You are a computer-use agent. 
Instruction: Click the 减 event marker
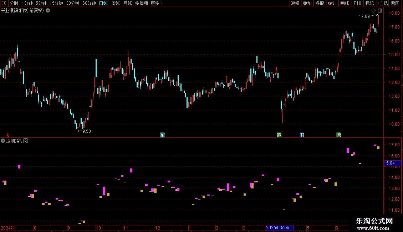click(338, 135)
